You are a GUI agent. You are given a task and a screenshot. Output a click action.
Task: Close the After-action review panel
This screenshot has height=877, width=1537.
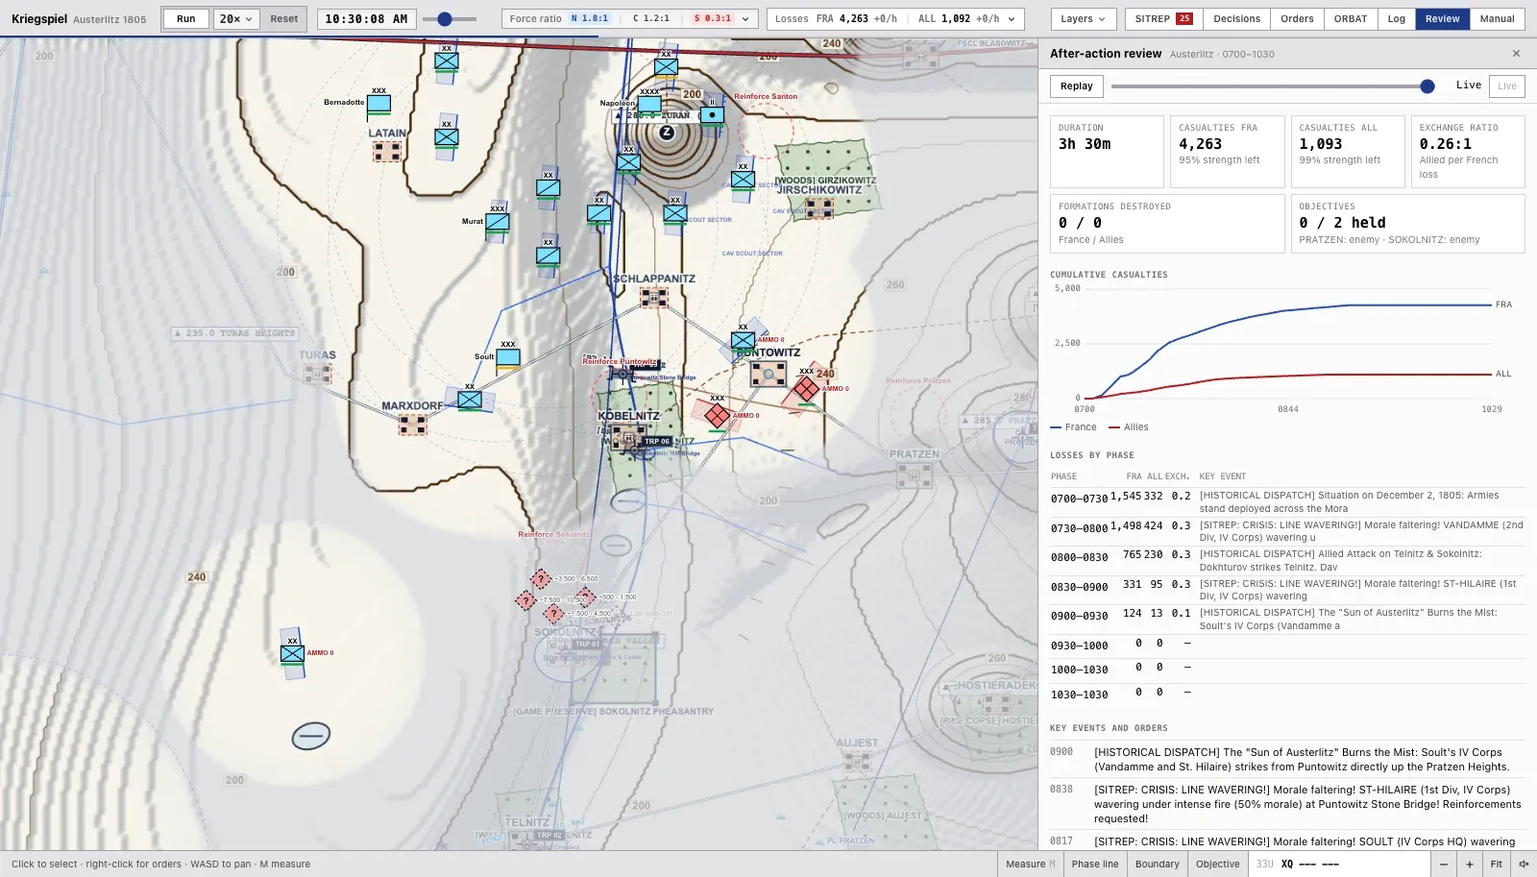pos(1516,54)
